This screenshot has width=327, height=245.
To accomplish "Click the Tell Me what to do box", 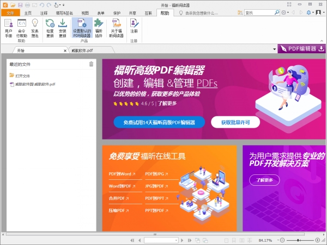I will pyautogui.click(x=199, y=13).
